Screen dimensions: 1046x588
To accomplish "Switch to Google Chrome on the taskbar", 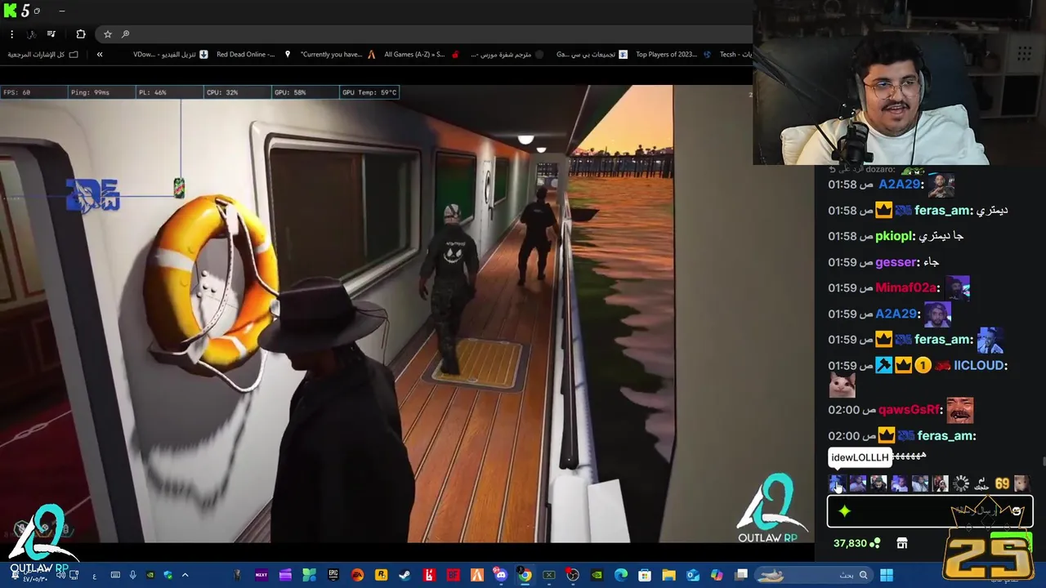I will click(x=525, y=575).
